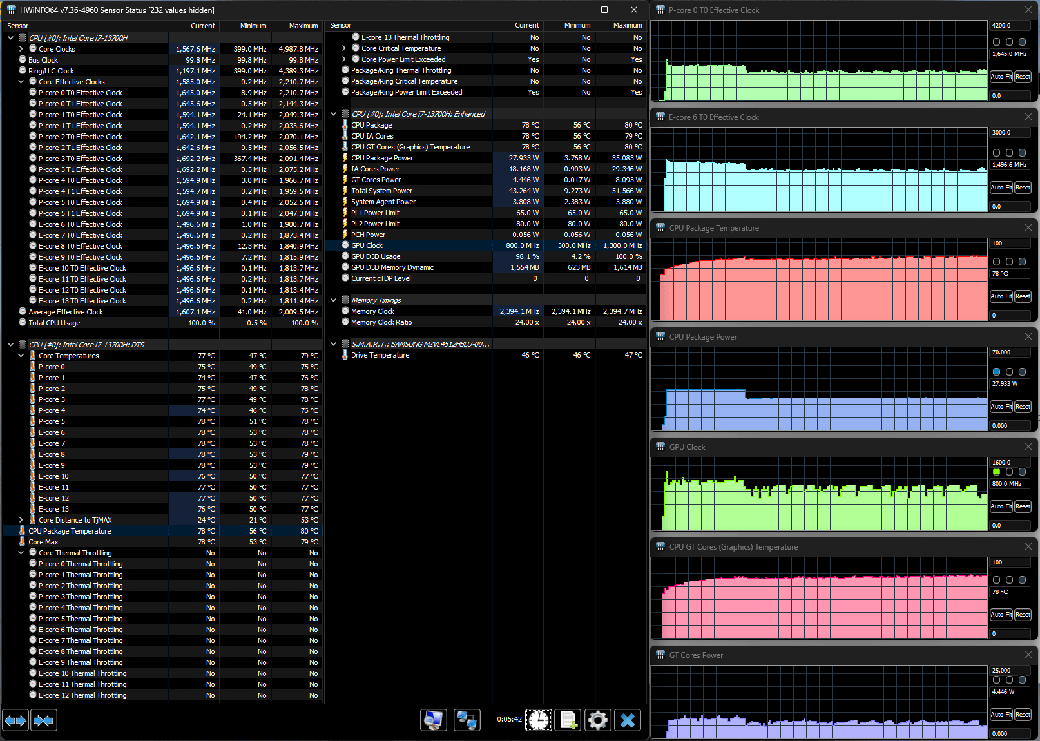This screenshot has width=1040, height=741.
Task: Start logging with the document plus icon
Action: coord(568,720)
